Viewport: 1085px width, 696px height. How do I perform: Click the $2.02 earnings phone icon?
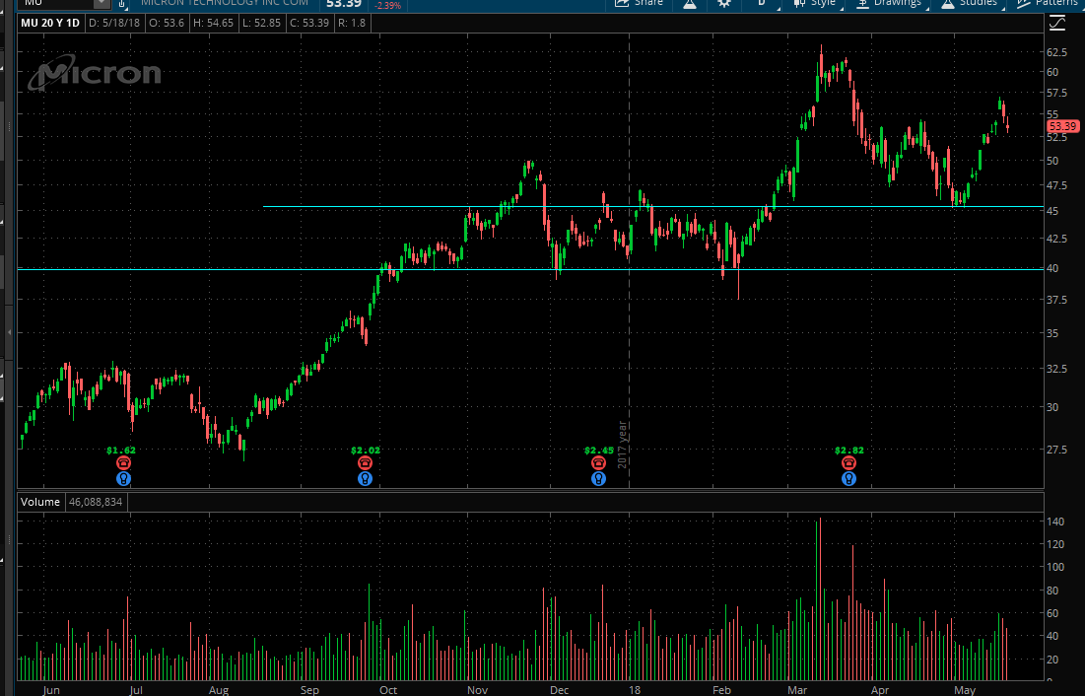[366, 463]
